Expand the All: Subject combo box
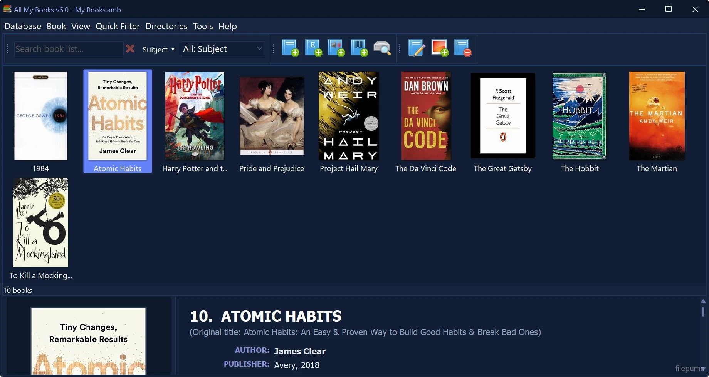 click(x=223, y=49)
